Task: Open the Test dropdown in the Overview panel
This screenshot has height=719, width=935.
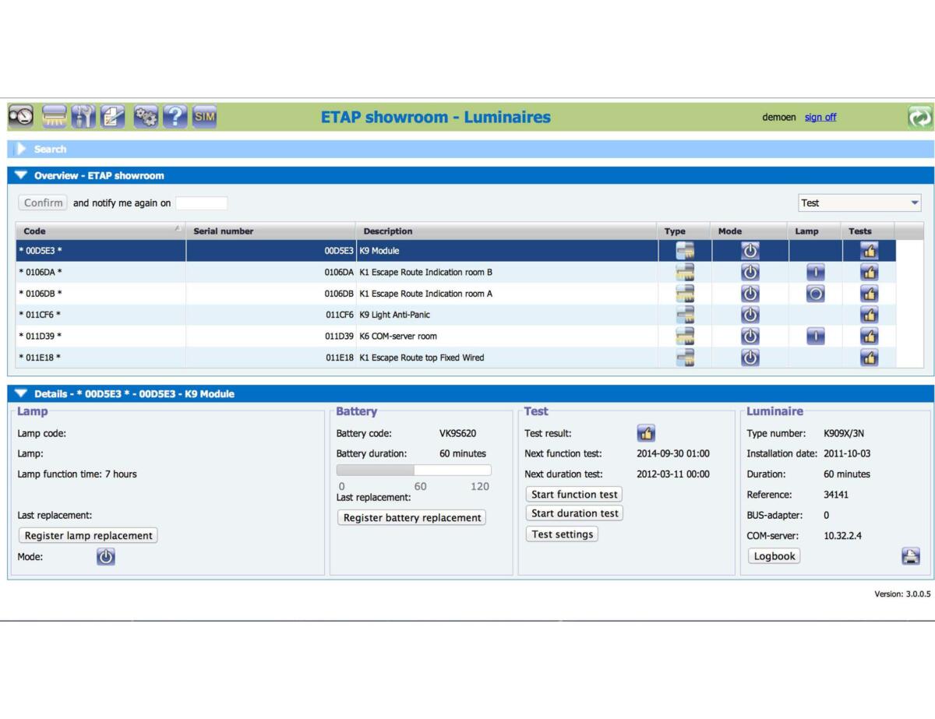Action: click(859, 203)
